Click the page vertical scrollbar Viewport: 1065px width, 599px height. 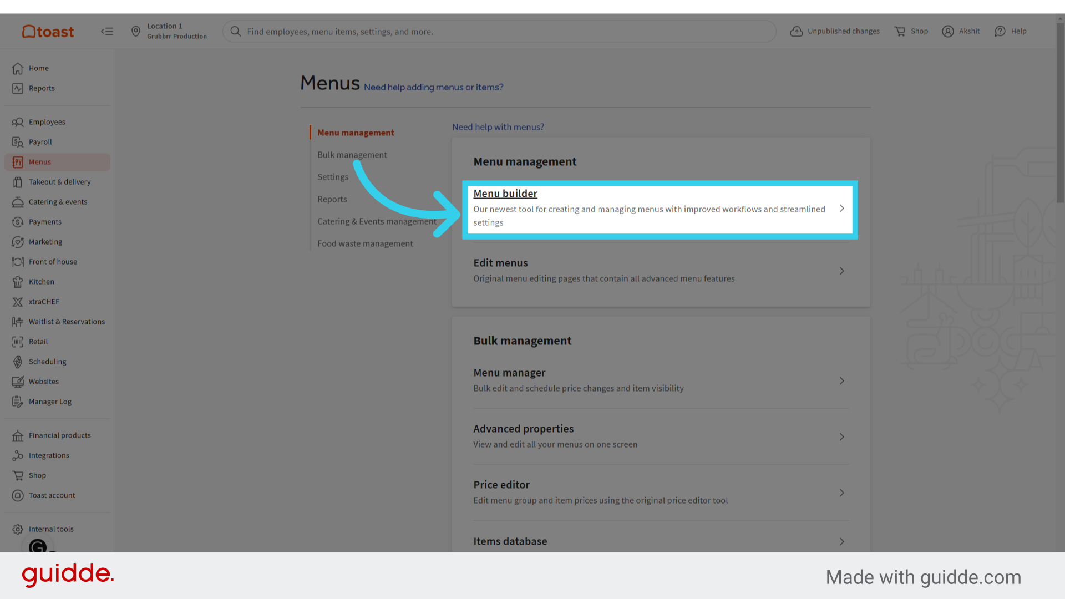(1060, 113)
